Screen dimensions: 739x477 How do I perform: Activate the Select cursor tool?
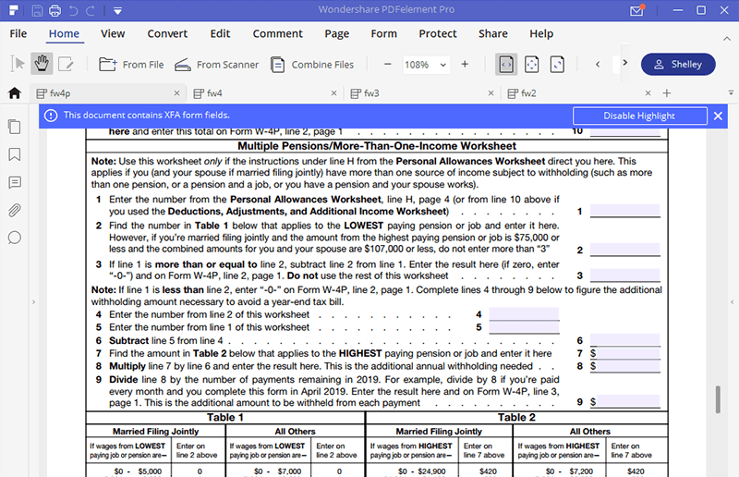coord(17,64)
